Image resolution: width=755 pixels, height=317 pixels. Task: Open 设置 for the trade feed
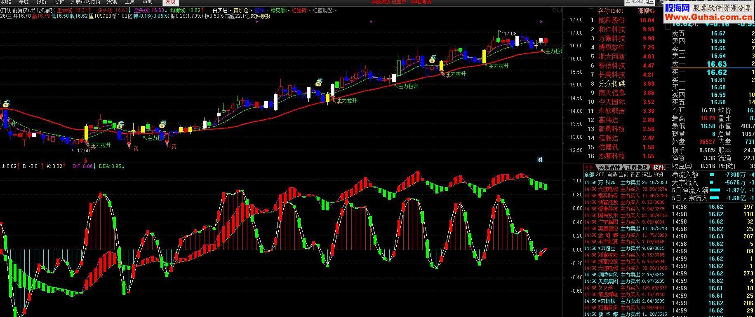pyautogui.click(x=635, y=175)
